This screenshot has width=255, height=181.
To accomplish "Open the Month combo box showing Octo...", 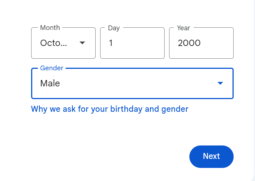I will point(63,43).
